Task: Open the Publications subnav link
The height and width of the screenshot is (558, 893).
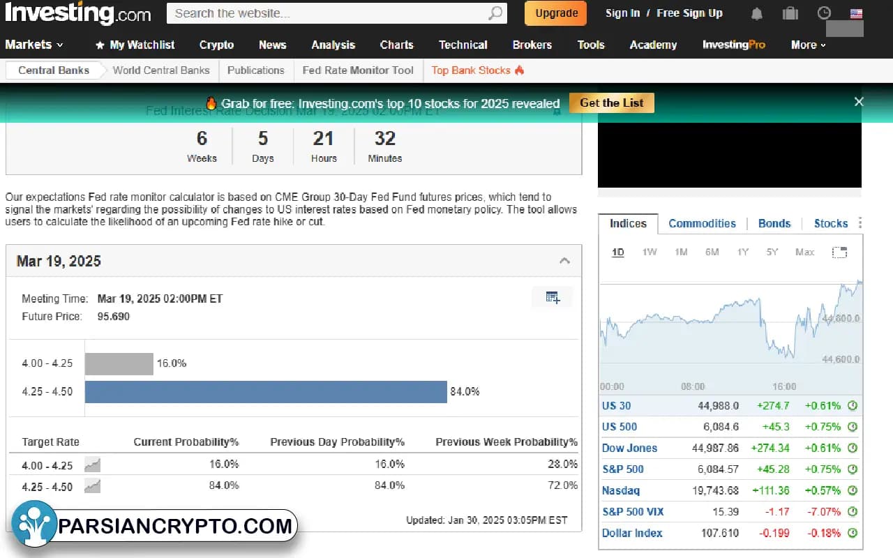Action: click(x=256, y=70)
